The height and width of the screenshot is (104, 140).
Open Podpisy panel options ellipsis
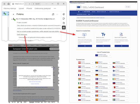(x=57, y=14)
